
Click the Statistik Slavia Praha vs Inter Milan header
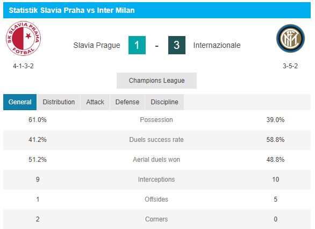click(71, 10)
